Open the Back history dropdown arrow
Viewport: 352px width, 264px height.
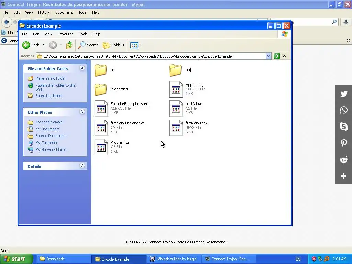[44, 45]
